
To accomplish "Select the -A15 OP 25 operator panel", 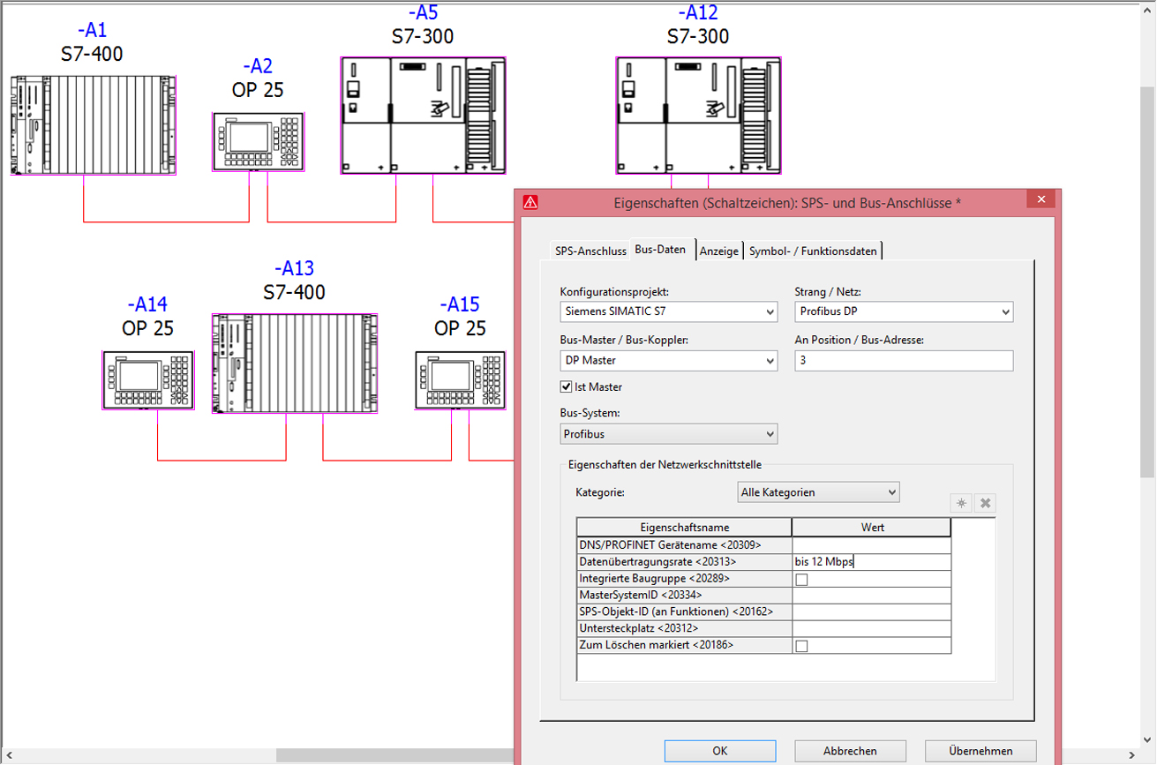I will 460,380.
